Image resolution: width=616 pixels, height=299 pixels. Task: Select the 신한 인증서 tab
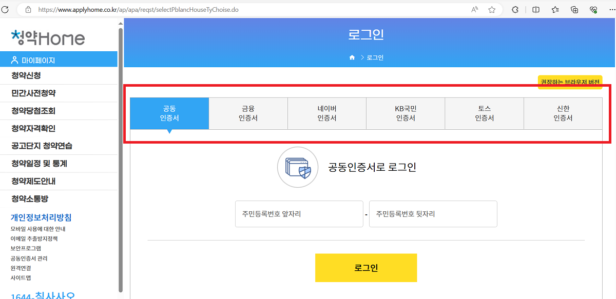pos(563,113)
